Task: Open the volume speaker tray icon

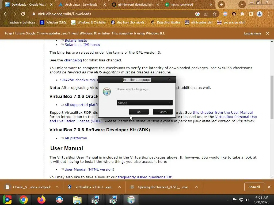Action: pos(248,200)
